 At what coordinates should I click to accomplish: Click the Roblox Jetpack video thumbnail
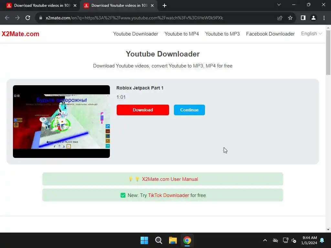[61, 121]
